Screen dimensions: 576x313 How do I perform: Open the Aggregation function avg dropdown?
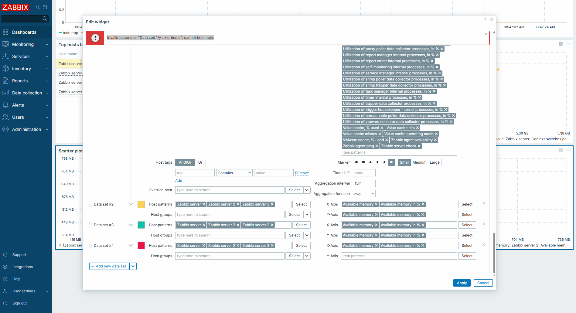coord(364,194)
